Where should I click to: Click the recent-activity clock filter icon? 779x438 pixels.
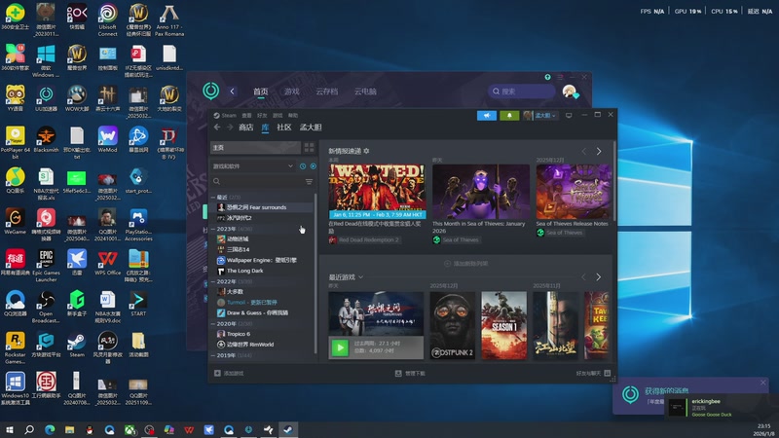coord(303,165)
